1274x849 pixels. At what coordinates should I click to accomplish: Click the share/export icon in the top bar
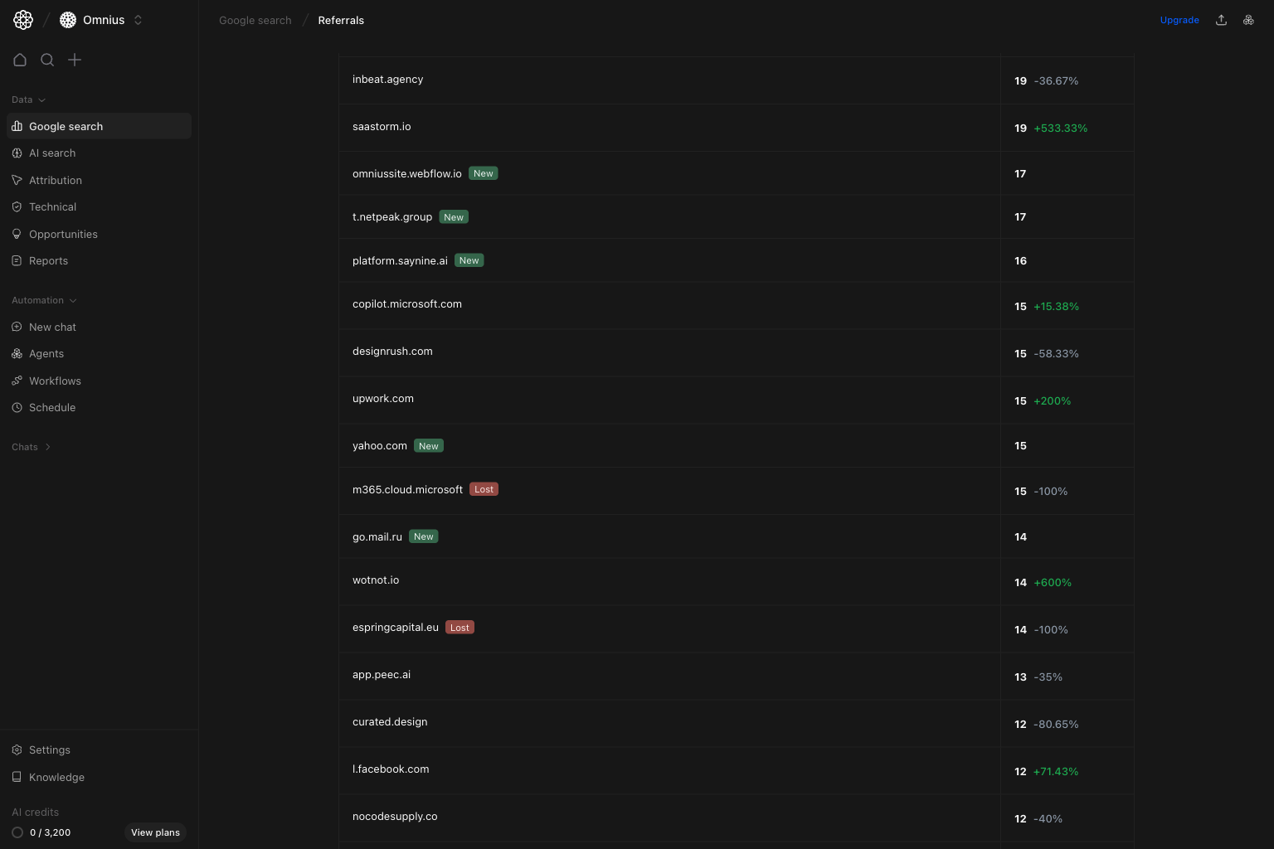1221,19
